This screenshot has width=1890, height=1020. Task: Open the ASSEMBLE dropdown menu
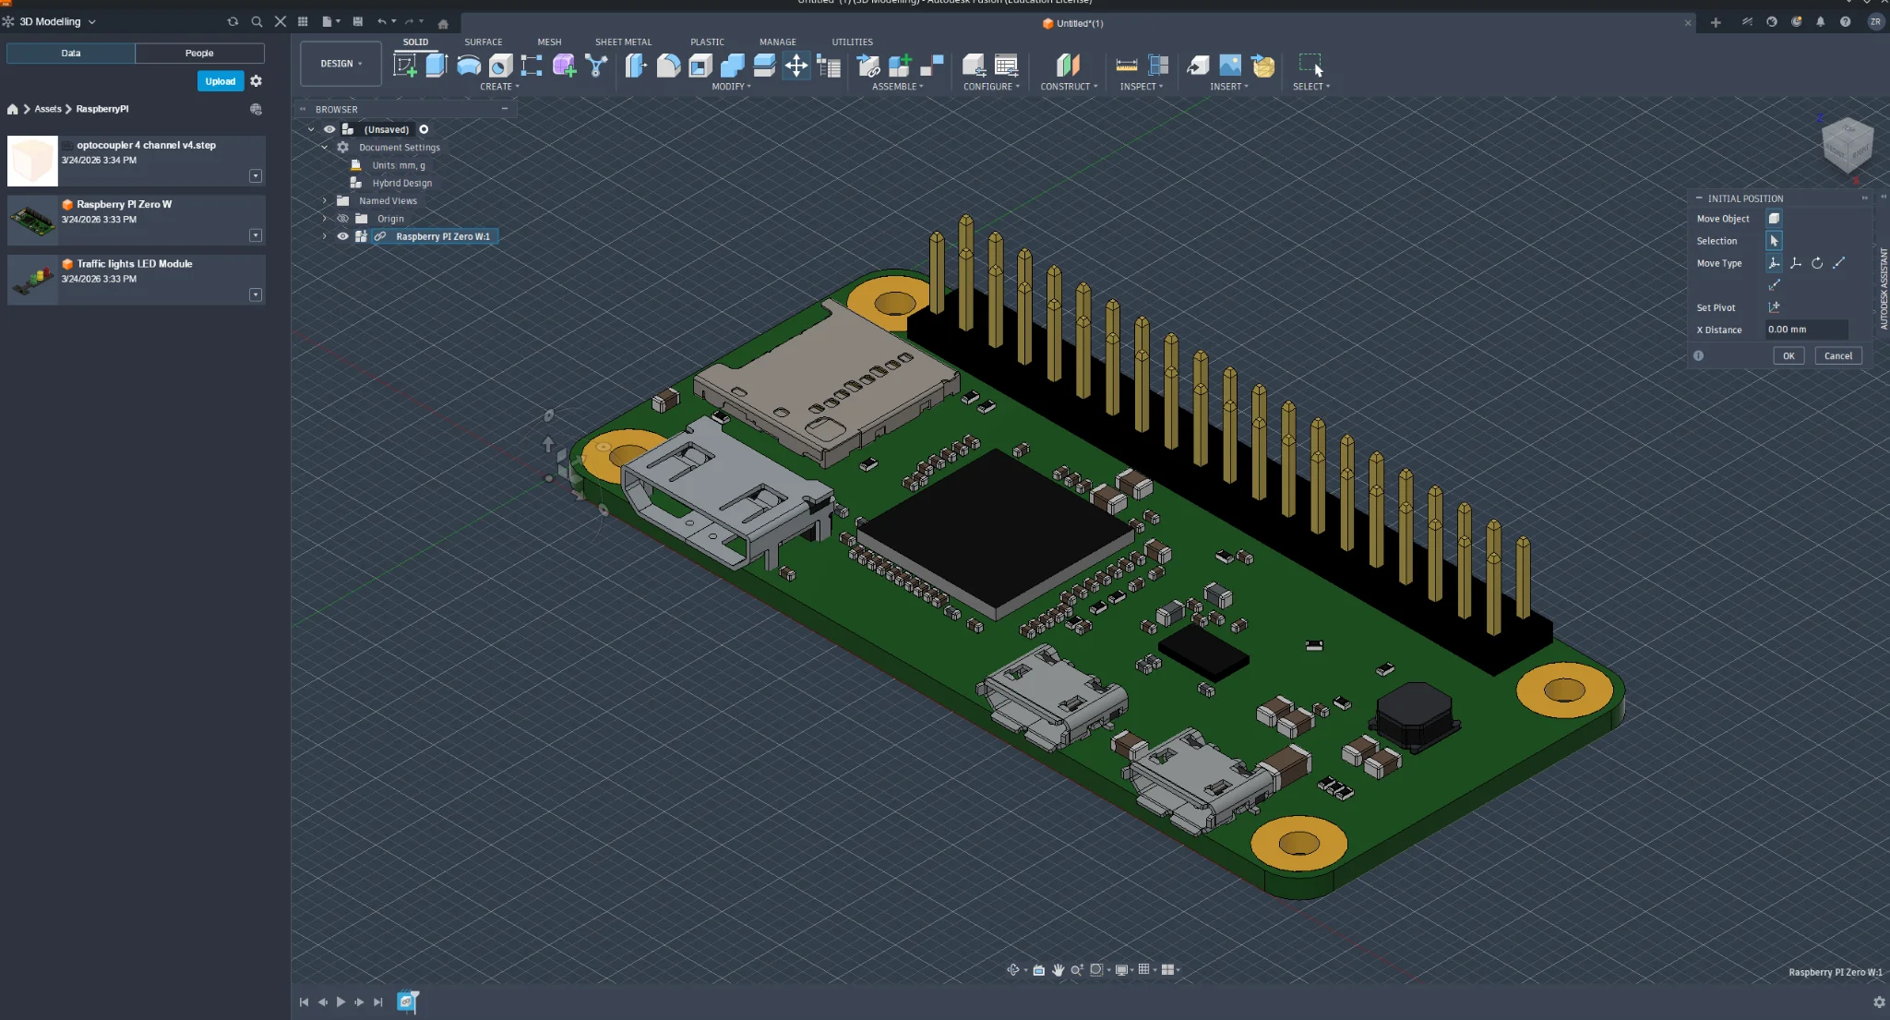(x=897, y=87)
